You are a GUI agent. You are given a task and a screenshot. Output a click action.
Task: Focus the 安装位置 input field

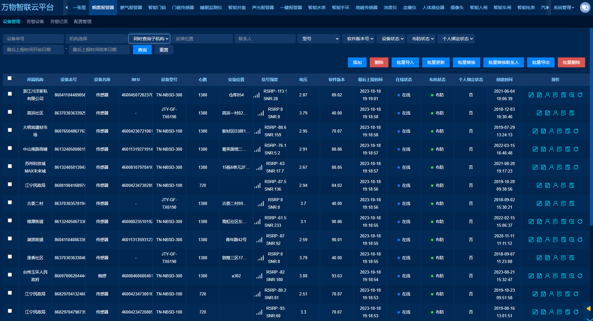(x=202, y=39)
